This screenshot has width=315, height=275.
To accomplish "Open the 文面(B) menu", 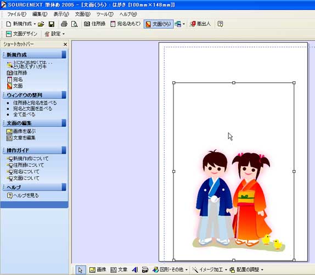I will pos(82,14).
